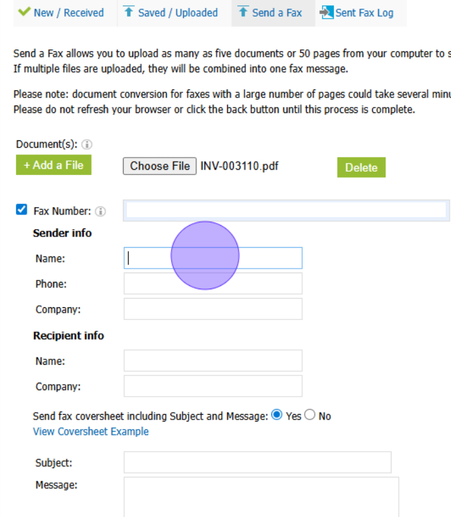Click the Saved / Uploaded arrow icon
The image size is (451, 517).
[x=129, y=12]
